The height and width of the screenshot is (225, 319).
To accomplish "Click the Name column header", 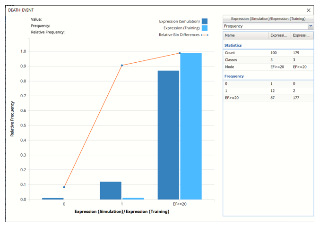I will pyautogui.click(x=245, y=35).
